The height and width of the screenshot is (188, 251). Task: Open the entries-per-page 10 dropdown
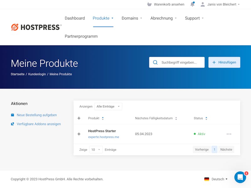click(x=96, y=150)
